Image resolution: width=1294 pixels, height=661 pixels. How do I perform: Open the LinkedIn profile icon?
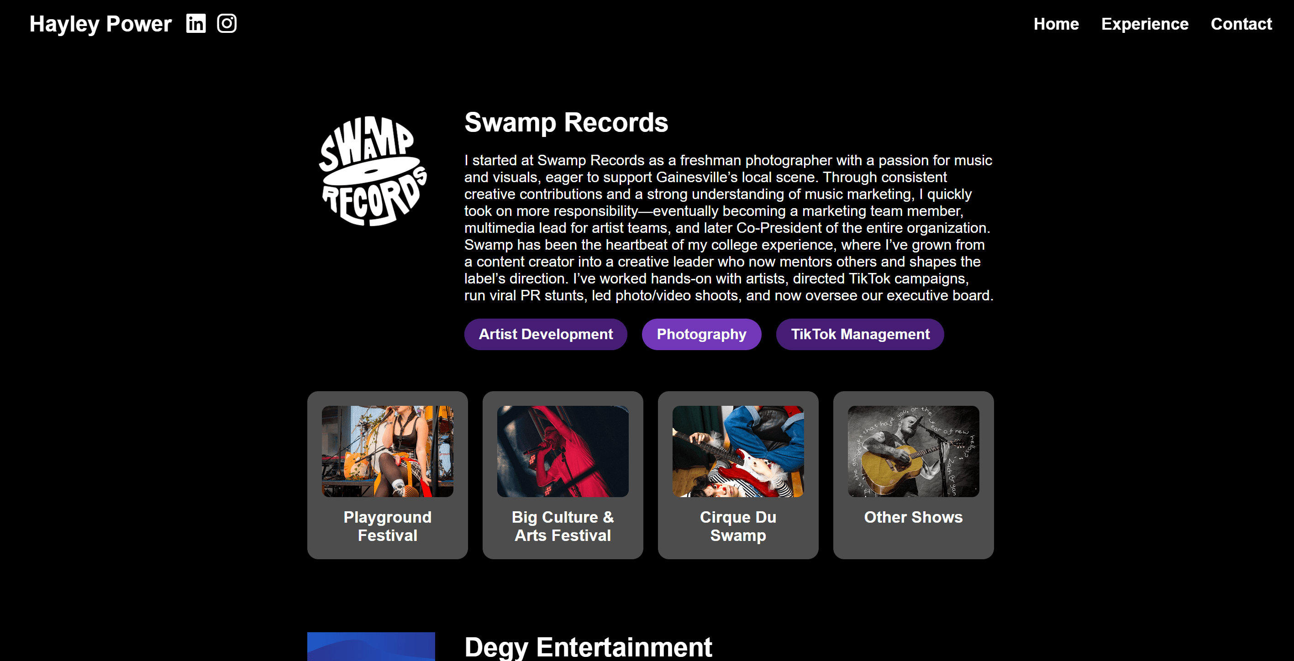[196, 24]
